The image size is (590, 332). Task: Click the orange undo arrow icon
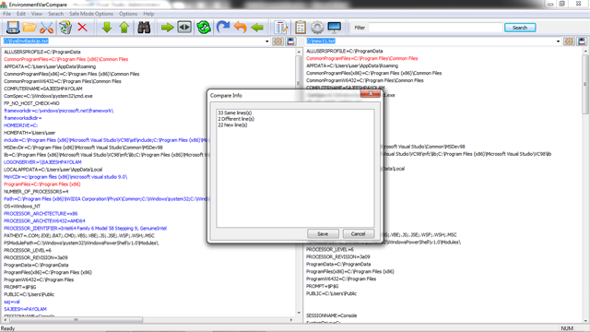240,27
